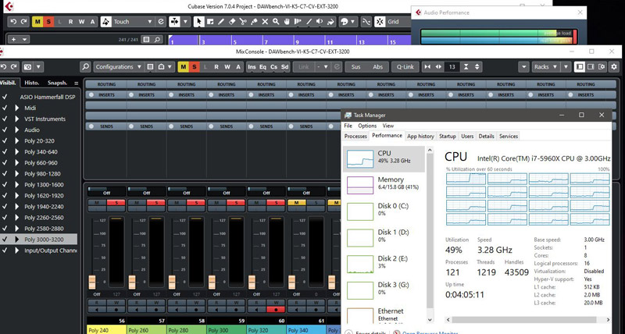Click the Poly 260 yellow-green channel name label

pyautogui.click(x=146, y=330)
